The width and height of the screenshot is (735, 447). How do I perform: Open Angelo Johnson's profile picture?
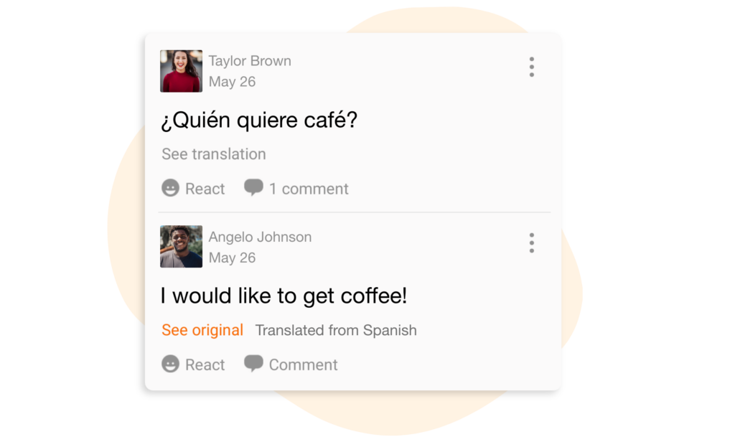(x=181, y=247)
